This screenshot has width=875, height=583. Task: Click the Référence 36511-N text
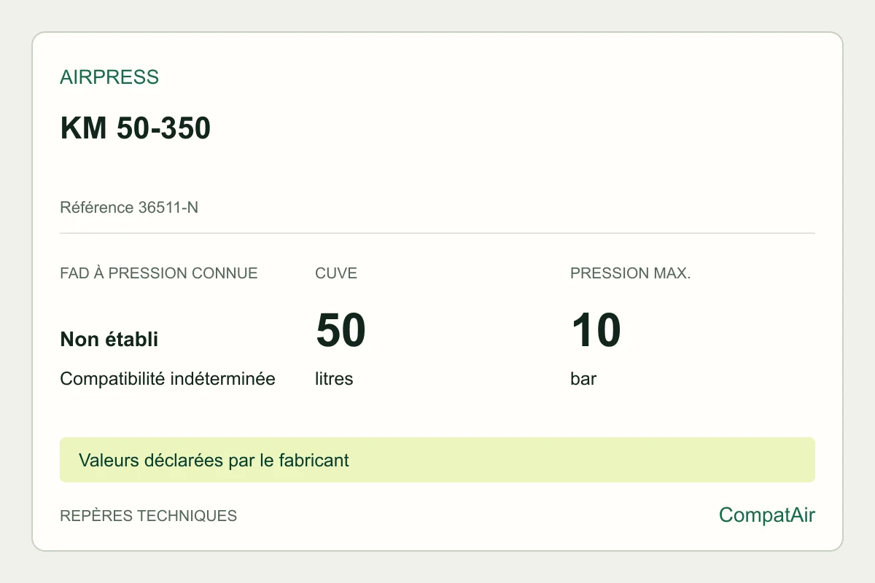[129, 208]
